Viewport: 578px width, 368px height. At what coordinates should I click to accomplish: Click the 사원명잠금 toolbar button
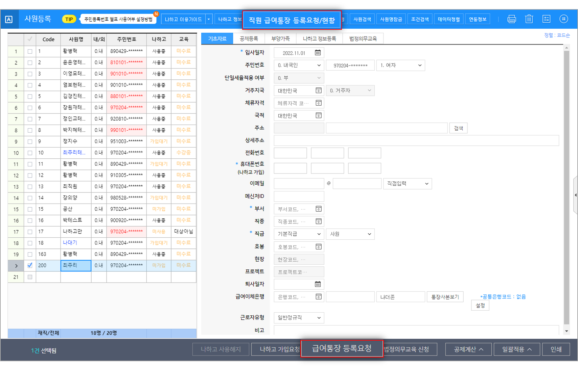pos(391,19)
